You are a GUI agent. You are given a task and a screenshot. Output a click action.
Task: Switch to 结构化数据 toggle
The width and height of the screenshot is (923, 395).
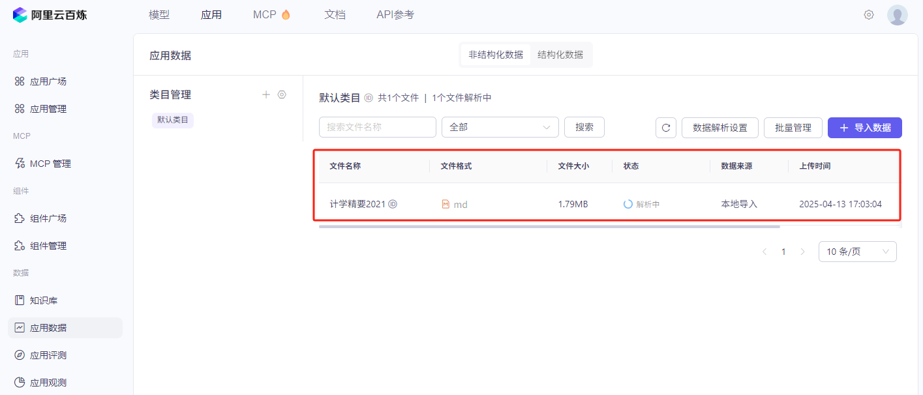pyautogui.click(x=560, y=55)
